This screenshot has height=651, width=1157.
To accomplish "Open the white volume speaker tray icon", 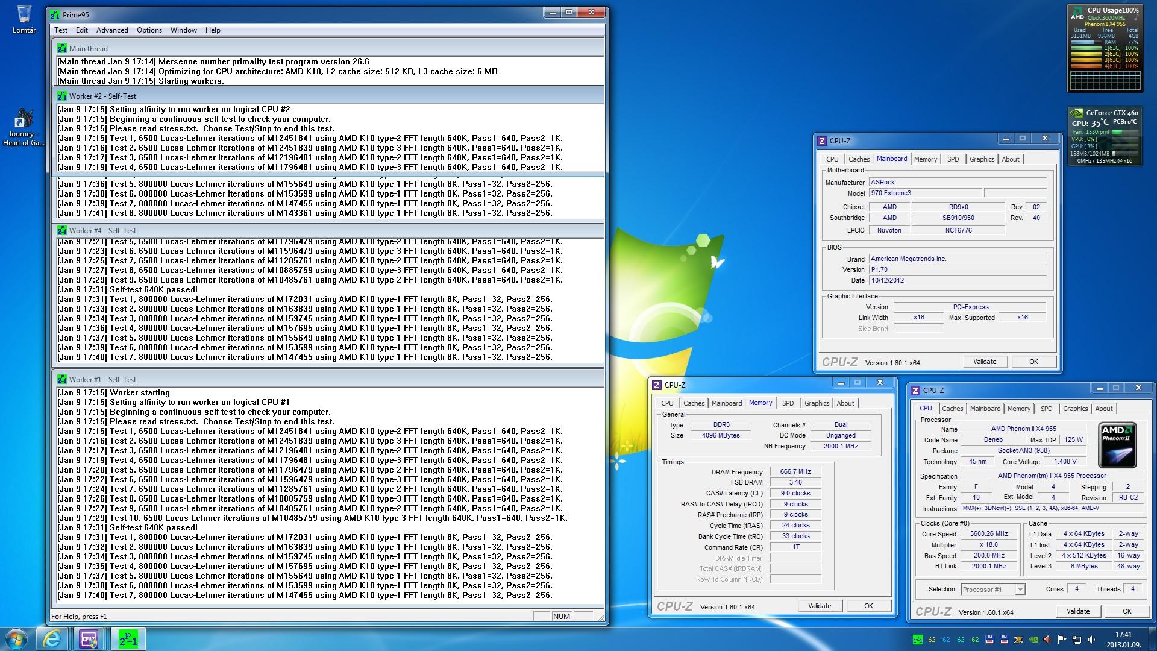I will coord(1091,640).
